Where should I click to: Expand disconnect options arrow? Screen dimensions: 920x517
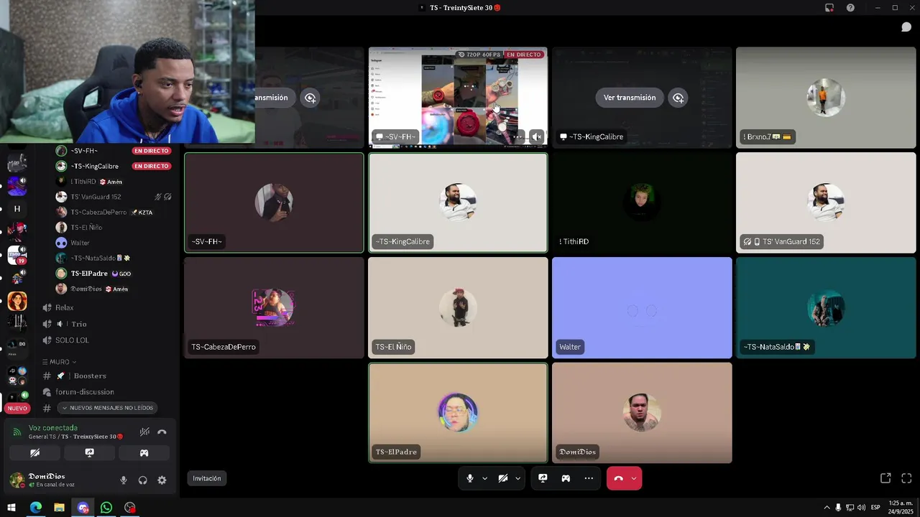tap(633, 478)
